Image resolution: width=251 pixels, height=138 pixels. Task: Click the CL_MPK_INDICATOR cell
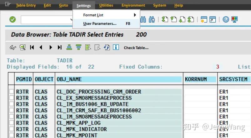tap(119, 129)
